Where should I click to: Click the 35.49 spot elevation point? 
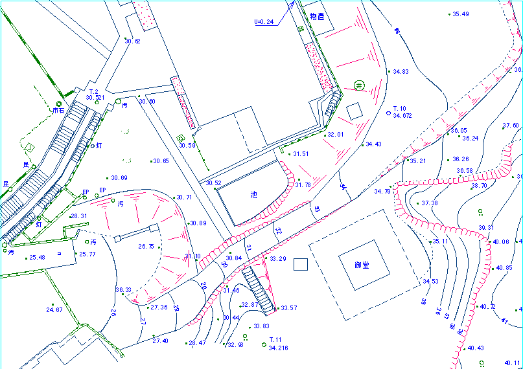(x=450, y=14)
